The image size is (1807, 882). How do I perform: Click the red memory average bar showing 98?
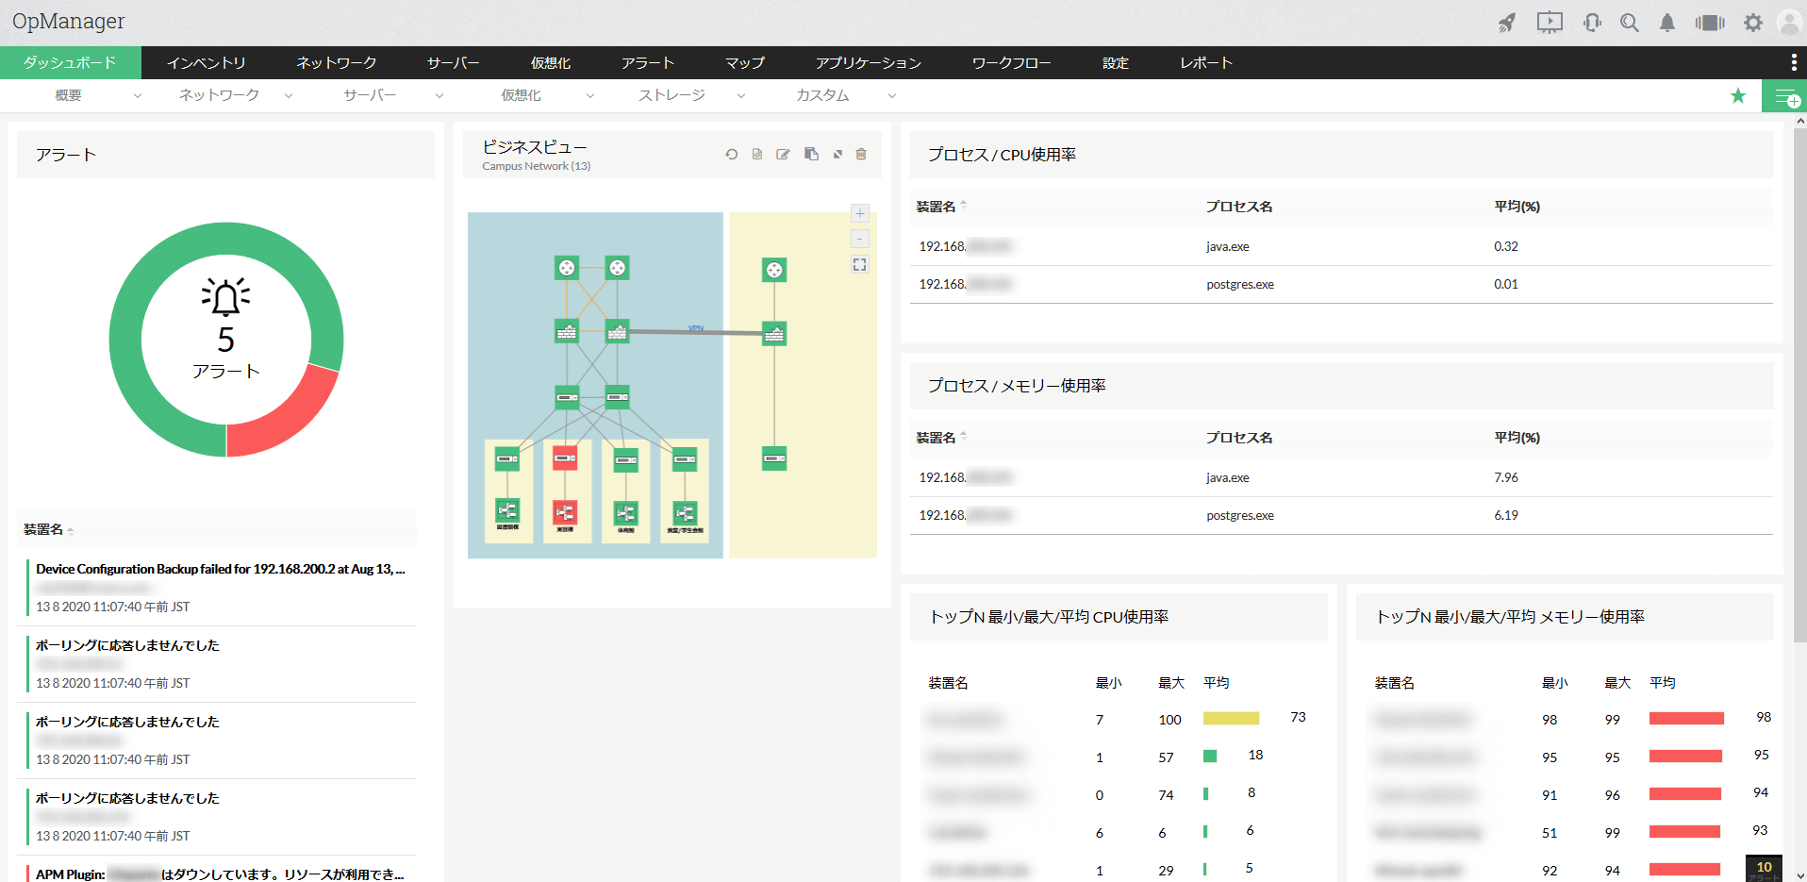tap(1686, 719)
